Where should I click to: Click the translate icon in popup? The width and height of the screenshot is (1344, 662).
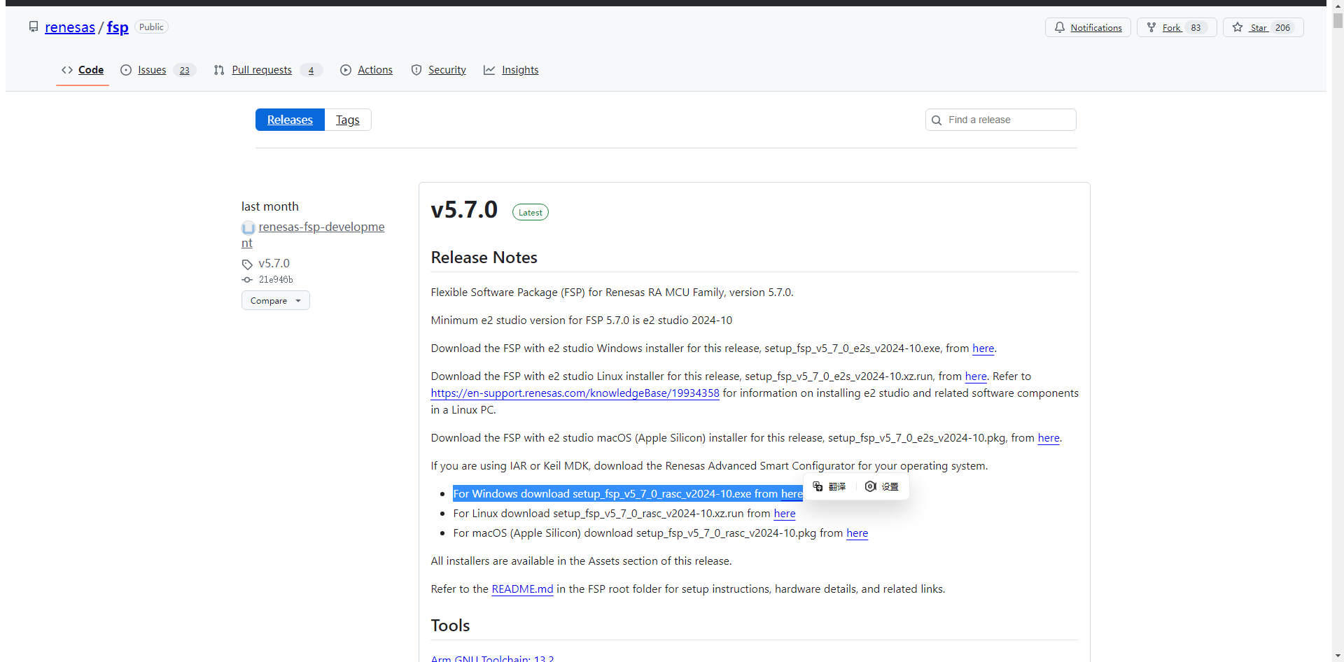click(818, 486)
